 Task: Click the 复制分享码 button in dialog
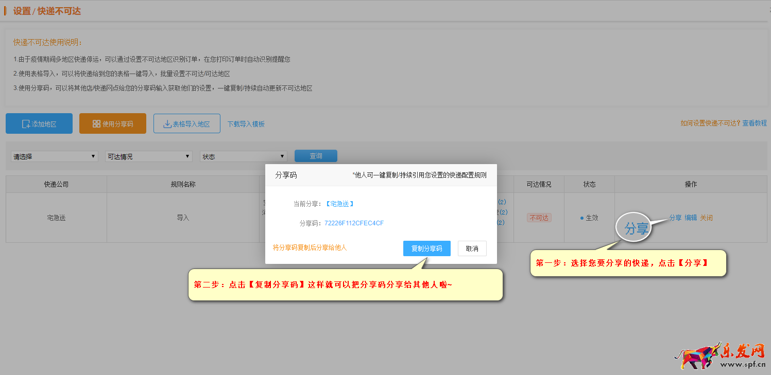(426, 248)
